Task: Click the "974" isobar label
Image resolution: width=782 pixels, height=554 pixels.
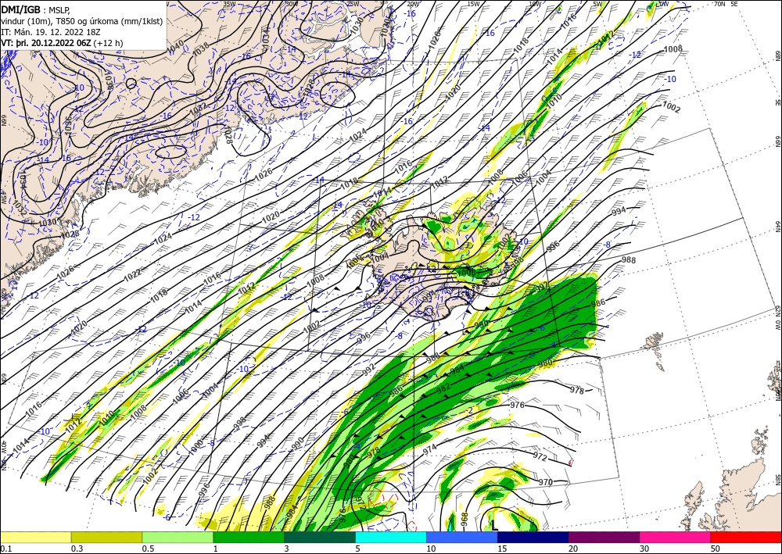Action: click(x=429, y=449)
